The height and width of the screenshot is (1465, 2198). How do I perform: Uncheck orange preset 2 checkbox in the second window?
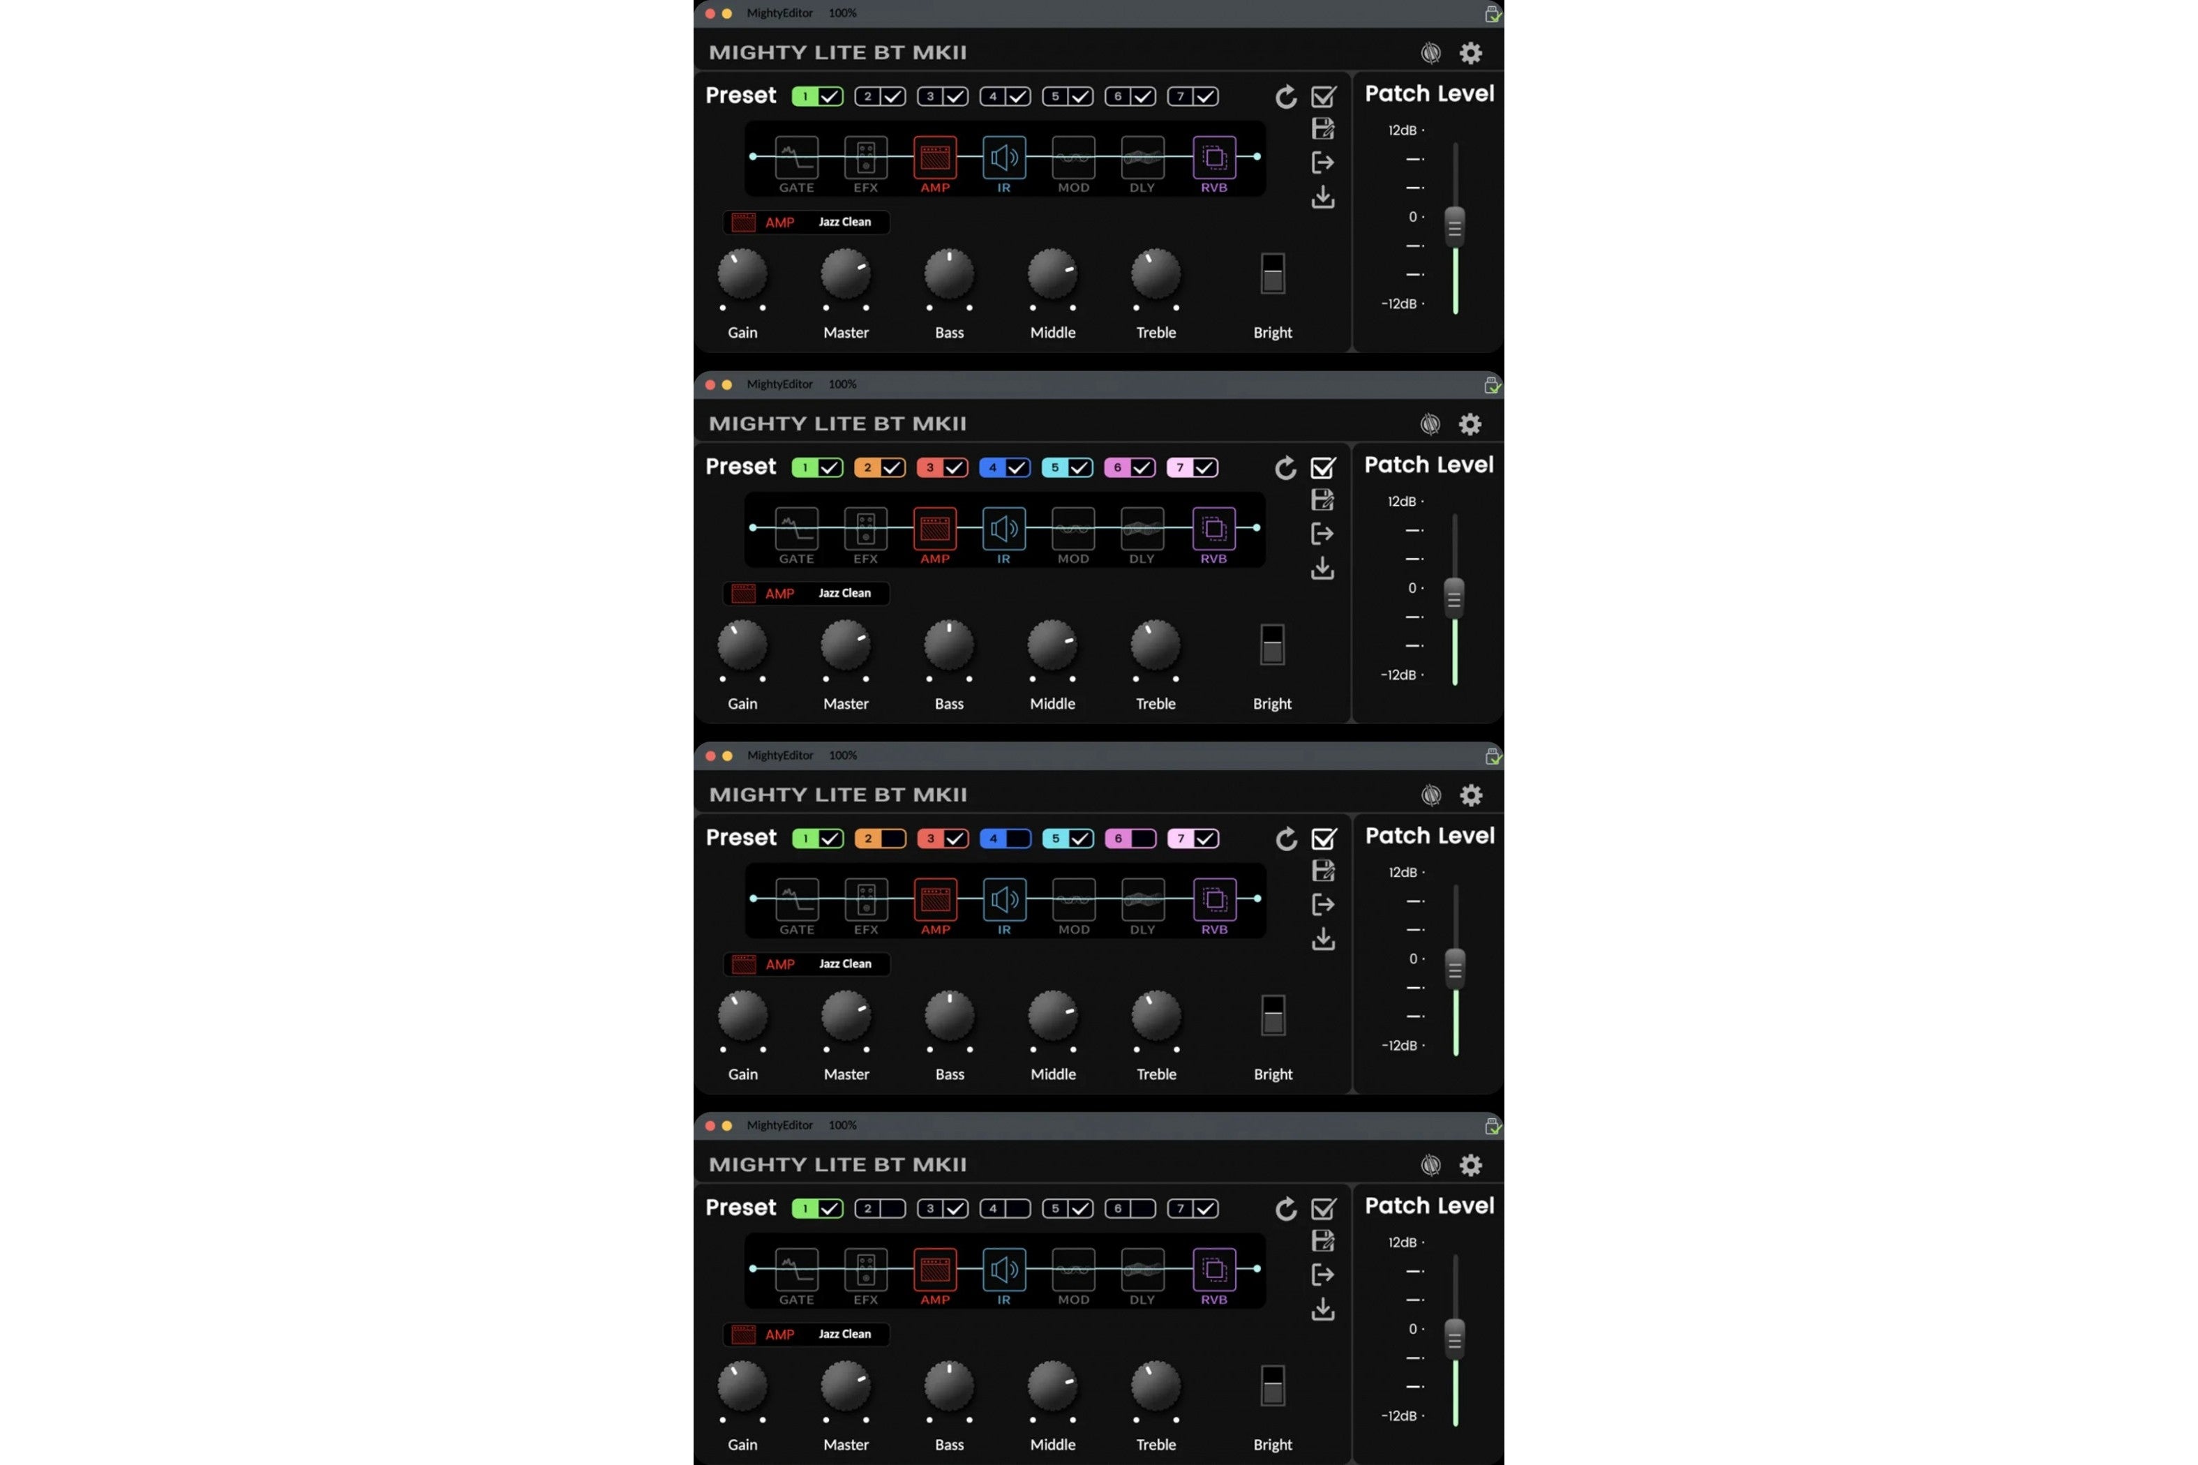(x=892, y=467)
